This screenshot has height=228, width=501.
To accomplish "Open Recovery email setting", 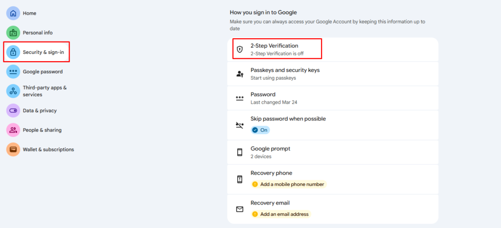I will (x=333, y=209).
